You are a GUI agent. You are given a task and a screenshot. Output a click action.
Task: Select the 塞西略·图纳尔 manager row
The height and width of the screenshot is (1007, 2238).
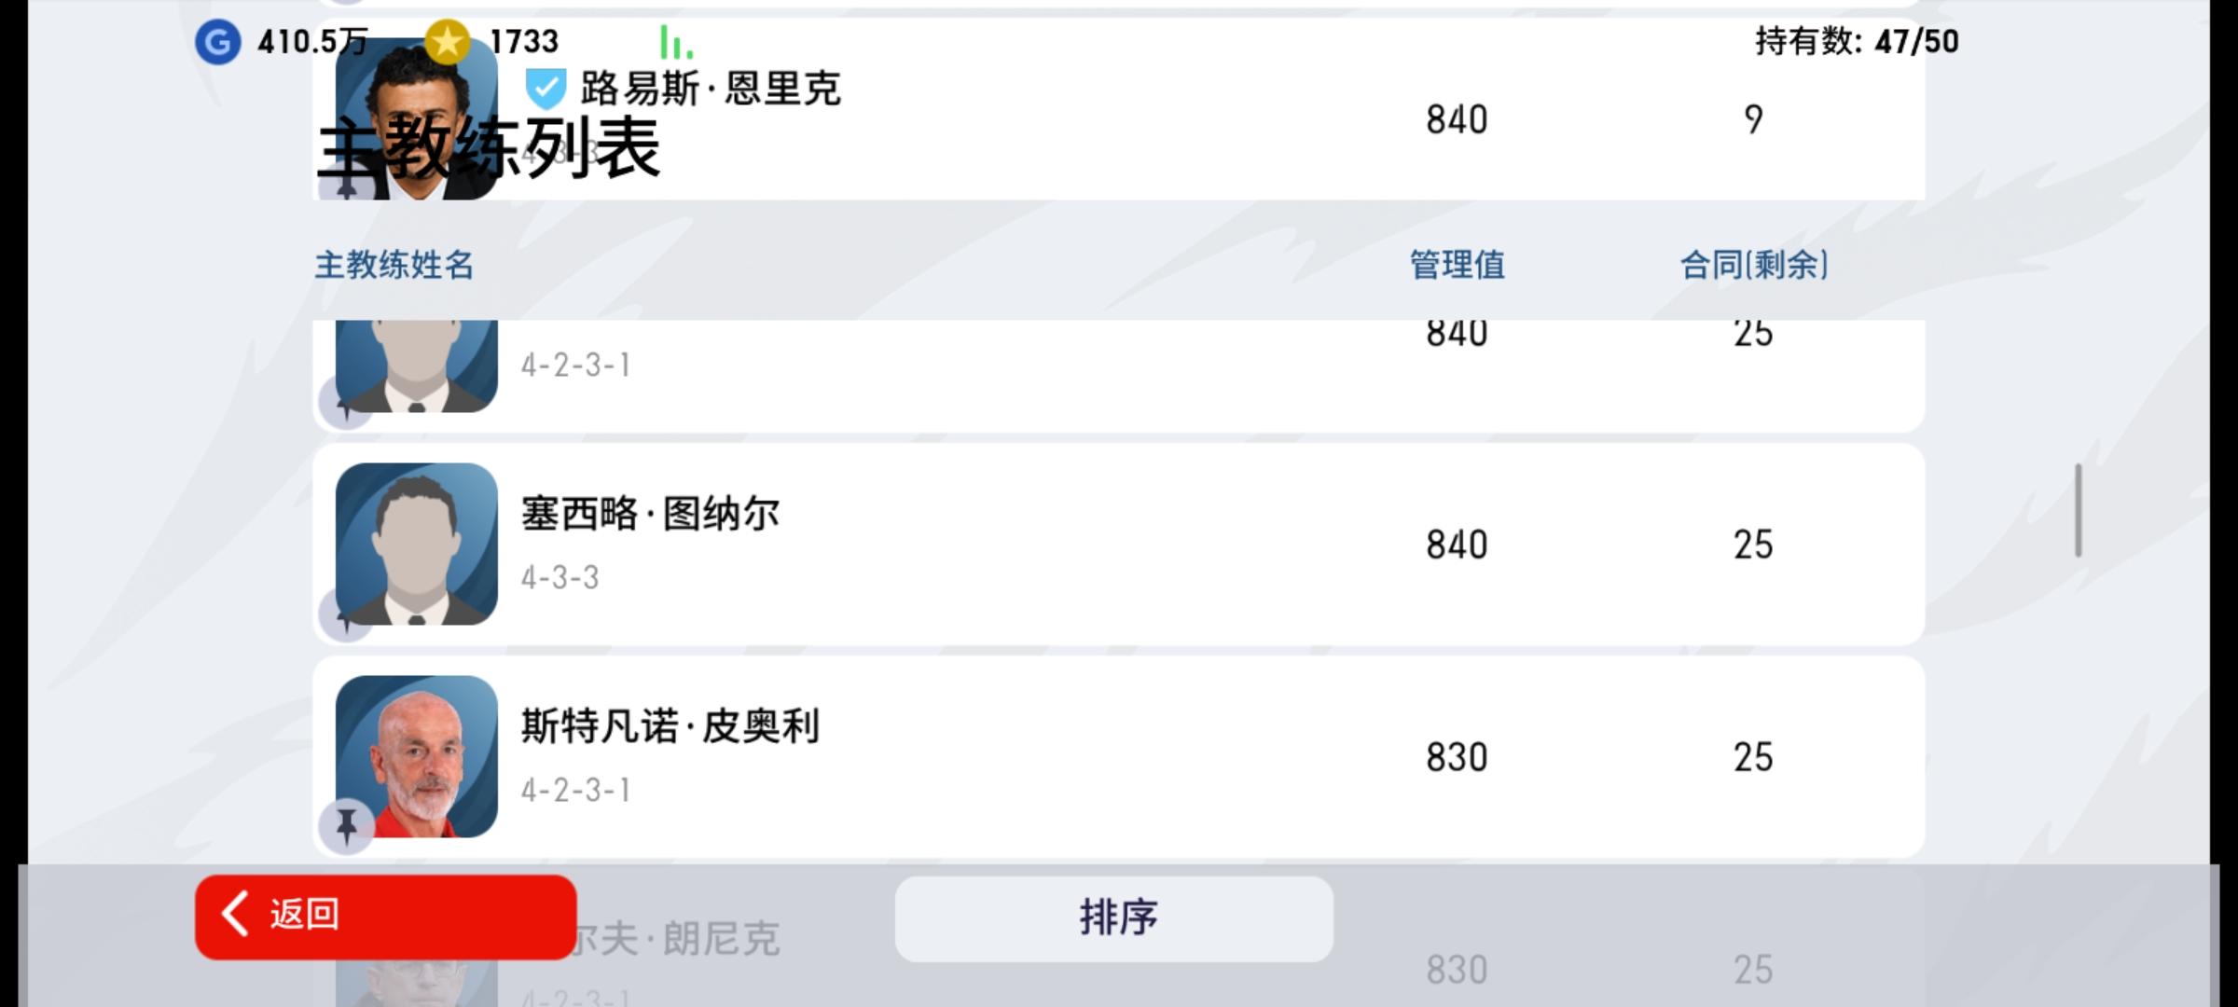pyautogui.click(x=1118, y=545)
